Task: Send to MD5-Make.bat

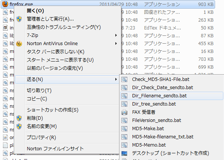Action: [148, 129]
